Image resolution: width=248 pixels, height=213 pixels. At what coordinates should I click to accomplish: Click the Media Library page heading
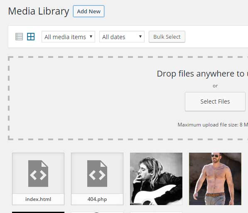[x=39, y=11]
